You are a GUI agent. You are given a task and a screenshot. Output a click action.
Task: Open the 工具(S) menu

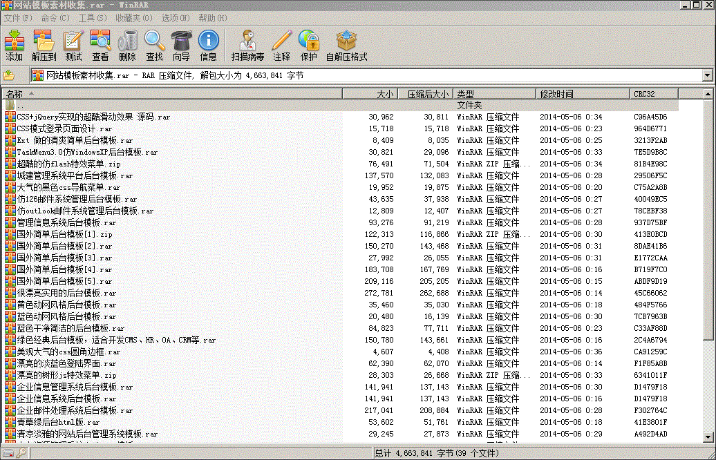pyautogui.click(x=93, y=18)
